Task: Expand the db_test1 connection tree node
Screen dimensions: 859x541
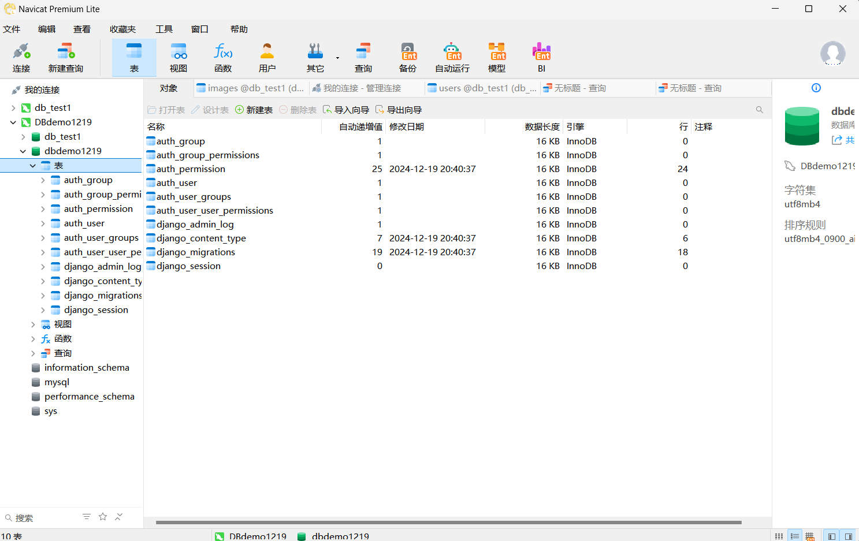Action: pyautogui.click(x=13, y=108)
